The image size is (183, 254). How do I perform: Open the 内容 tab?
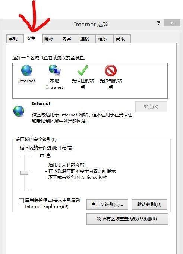point(69,38)
